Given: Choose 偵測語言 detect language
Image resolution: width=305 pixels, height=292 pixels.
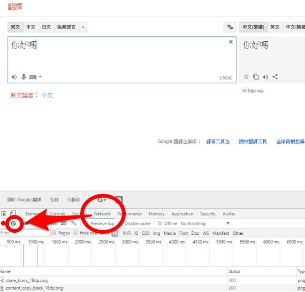Looking at the screenshot, I should 66,27.
